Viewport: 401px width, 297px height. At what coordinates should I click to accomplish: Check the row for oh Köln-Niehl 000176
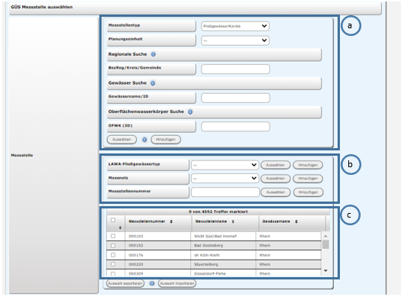coord(113,255)
